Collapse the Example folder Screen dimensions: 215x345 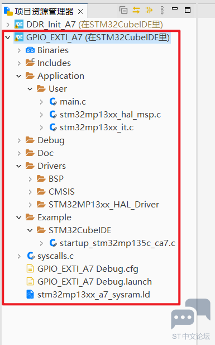[x=19, y=218]
